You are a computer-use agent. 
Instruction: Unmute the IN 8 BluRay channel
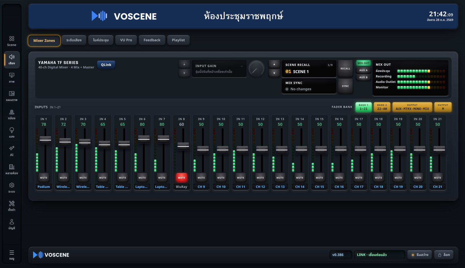[x=182, y=178]
